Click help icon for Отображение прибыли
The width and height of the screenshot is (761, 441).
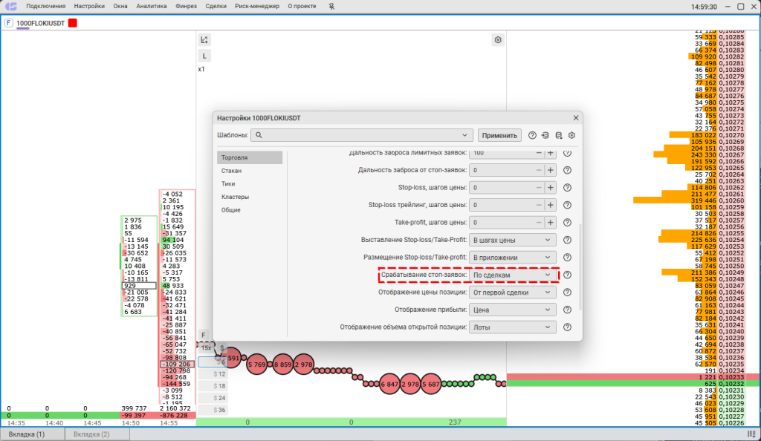tap(567, 310)
